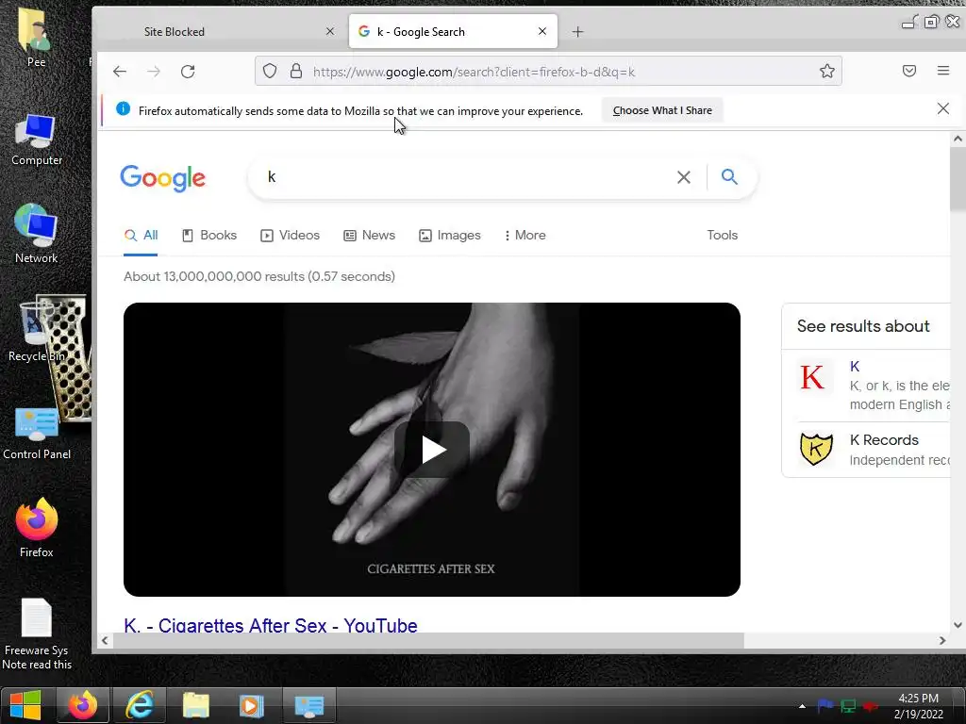This screenshot has width=966, height=724.
Task: Open K. - Cigarettes After Sex YouTube link
Action: [271, 625]
